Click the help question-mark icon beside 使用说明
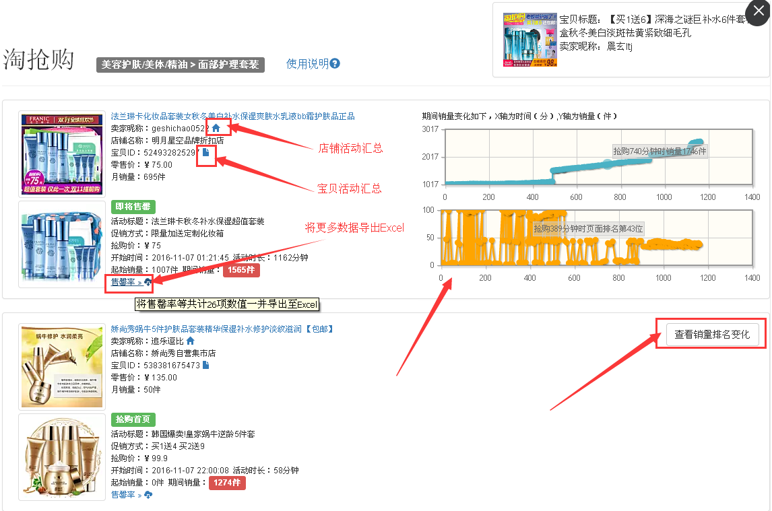The width and height of the screenshot is (772, 511). (335, 63)
